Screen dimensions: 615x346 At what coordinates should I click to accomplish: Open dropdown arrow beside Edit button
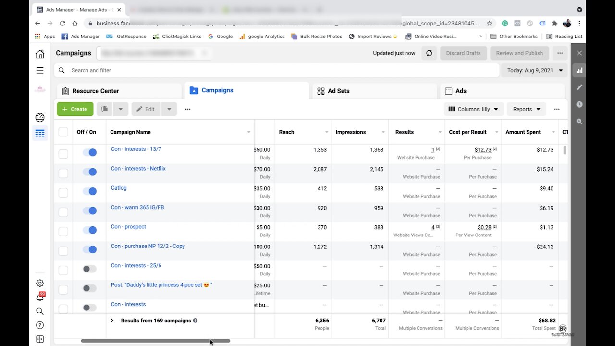click(169, 109)
